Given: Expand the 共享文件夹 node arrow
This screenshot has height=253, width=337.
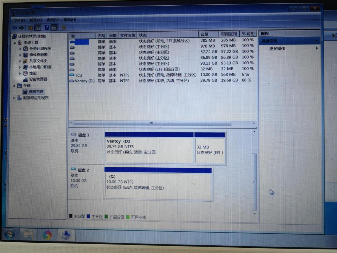Looking at the screenshot, I should pos(20,61).
